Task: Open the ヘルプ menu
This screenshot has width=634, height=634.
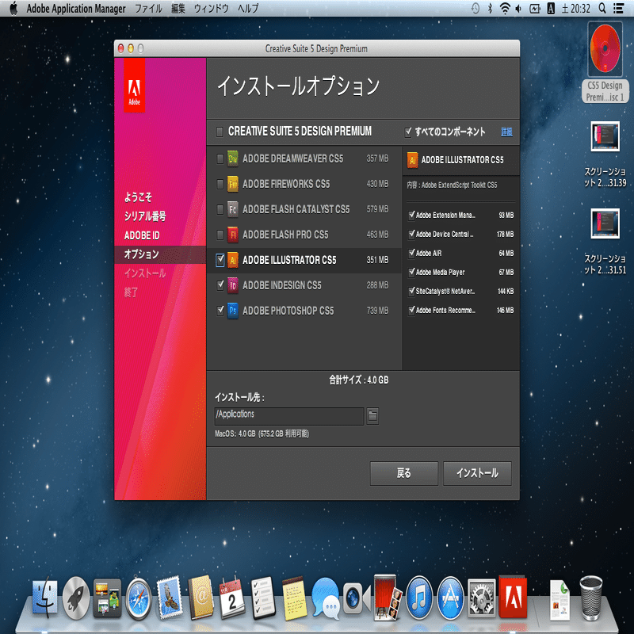Action: click(x=248, y=9)
